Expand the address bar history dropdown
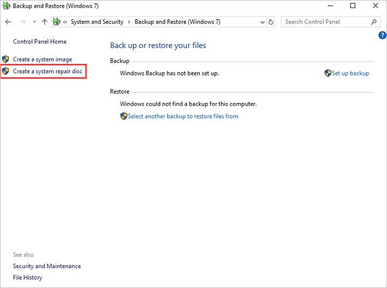 (x=261, y=22)
